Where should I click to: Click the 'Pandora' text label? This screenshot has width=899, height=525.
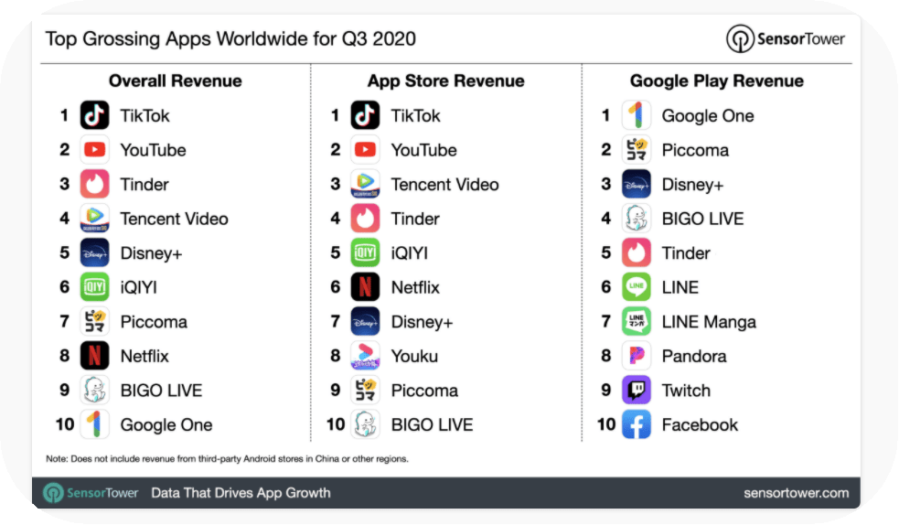[694, 357]
